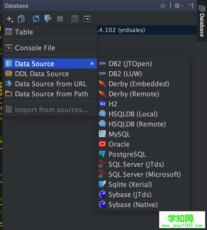
Task: Select HSQLDB (Remote) driver
Action: click(143, 124)
